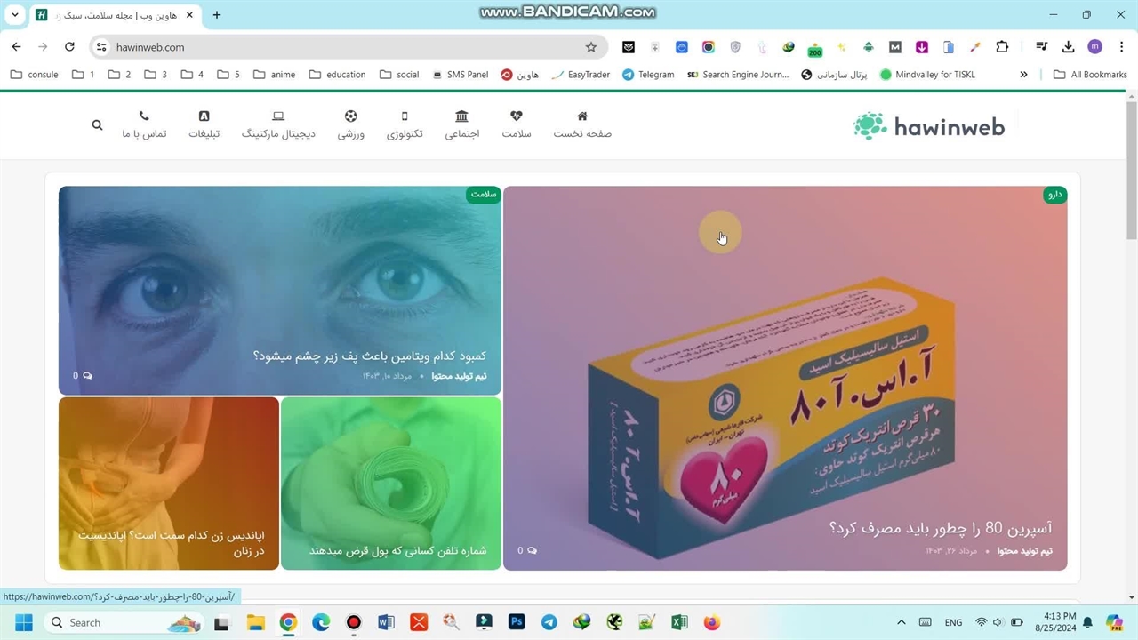This screenshot has height=640, width=1138.
Task: Open the سلامت menu item
Action: [516, 124]
